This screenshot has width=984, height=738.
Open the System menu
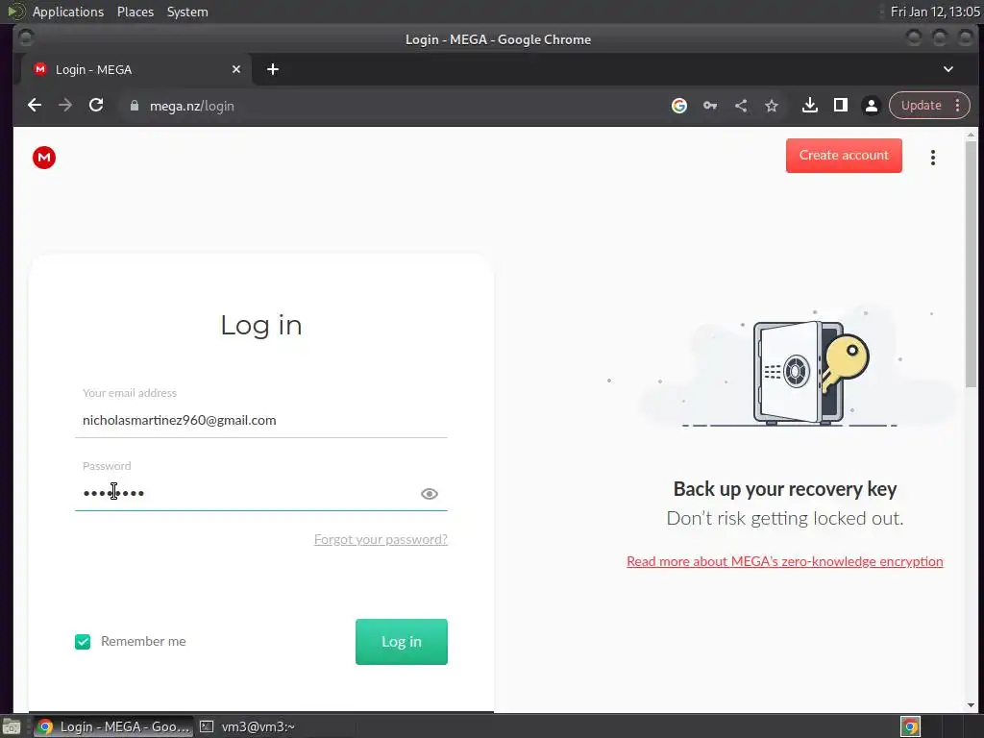[x=187, y=12]
